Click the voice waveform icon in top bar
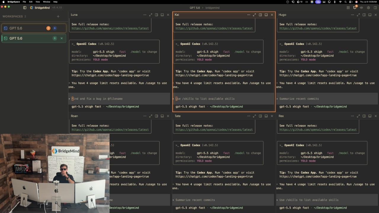Screen dimensions: 379x213 pos(362,8)
